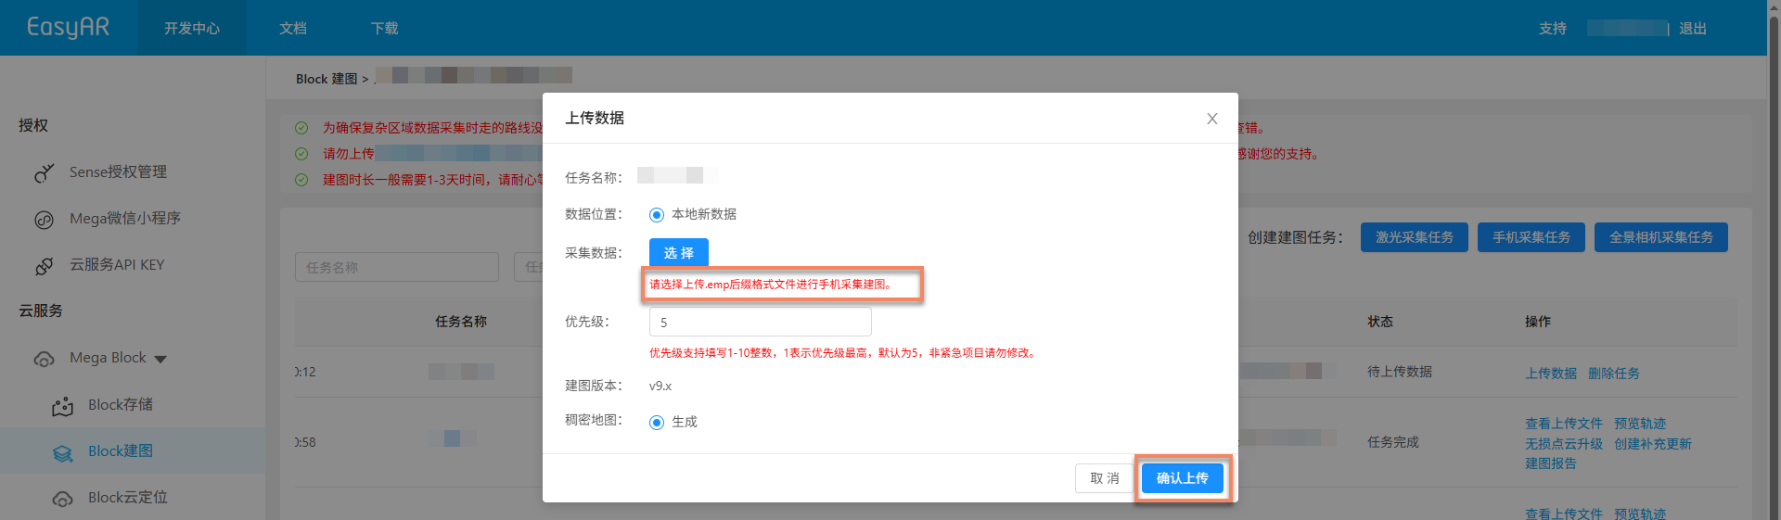Click the 删除任务 link

click(1614, 374)
